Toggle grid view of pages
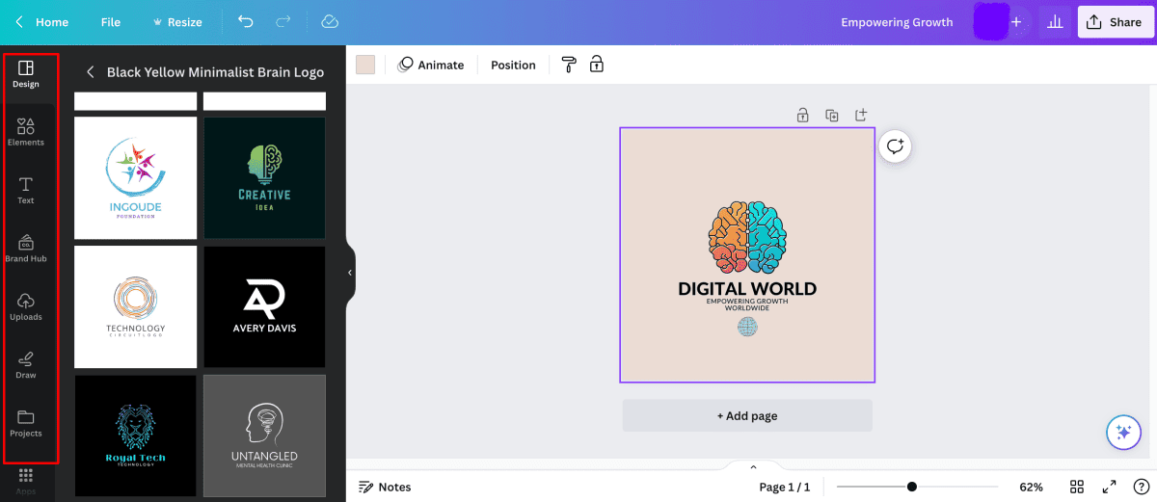Screen dimensions: 1157x502 pos(1077,487)
